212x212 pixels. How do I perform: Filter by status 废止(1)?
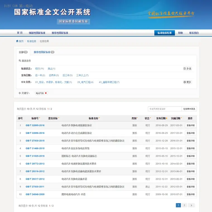[51, 69]
